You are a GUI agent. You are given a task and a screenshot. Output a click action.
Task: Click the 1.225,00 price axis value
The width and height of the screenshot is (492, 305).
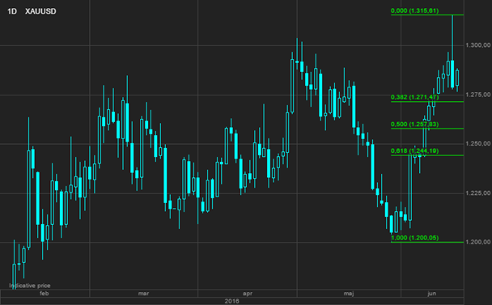[x=478, y=193]
